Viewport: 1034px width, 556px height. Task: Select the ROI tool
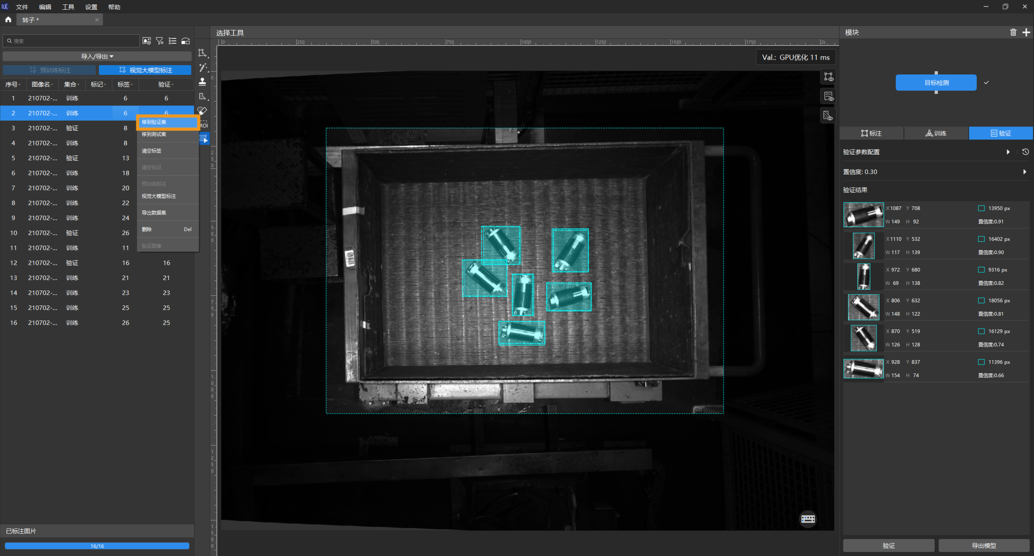(204, 125)
